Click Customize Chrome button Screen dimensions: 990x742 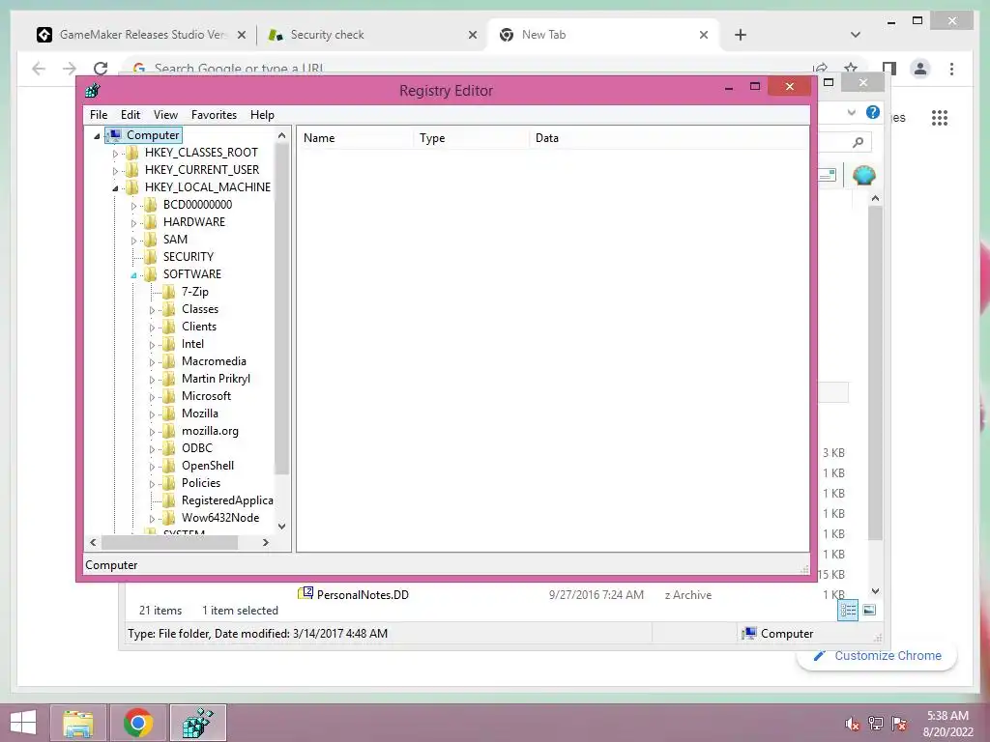tap(878, 656)
